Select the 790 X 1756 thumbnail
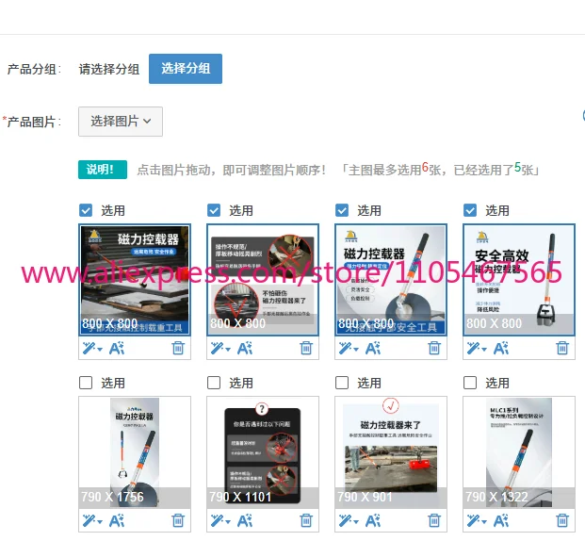The image size is (585, 541). point(135,452)
